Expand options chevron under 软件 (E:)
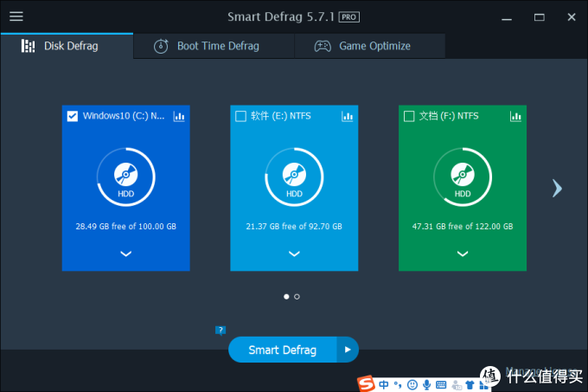Image resolution: width=588 pixels, height=392 pixels. point(294,254)
